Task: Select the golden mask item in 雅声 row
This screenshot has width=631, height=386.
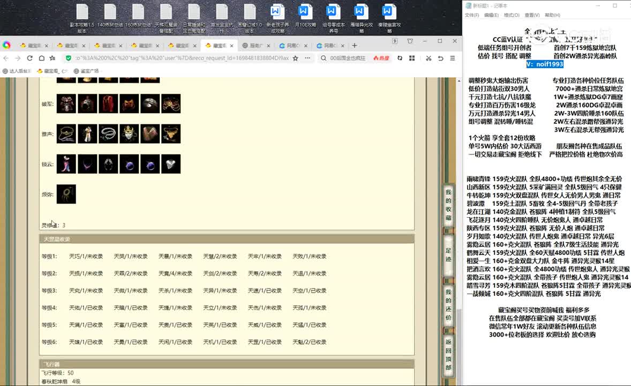Action: pos(129,134)
